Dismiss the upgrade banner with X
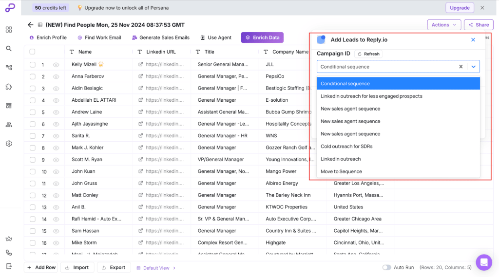The image size is (499, 277). point(482,8)
